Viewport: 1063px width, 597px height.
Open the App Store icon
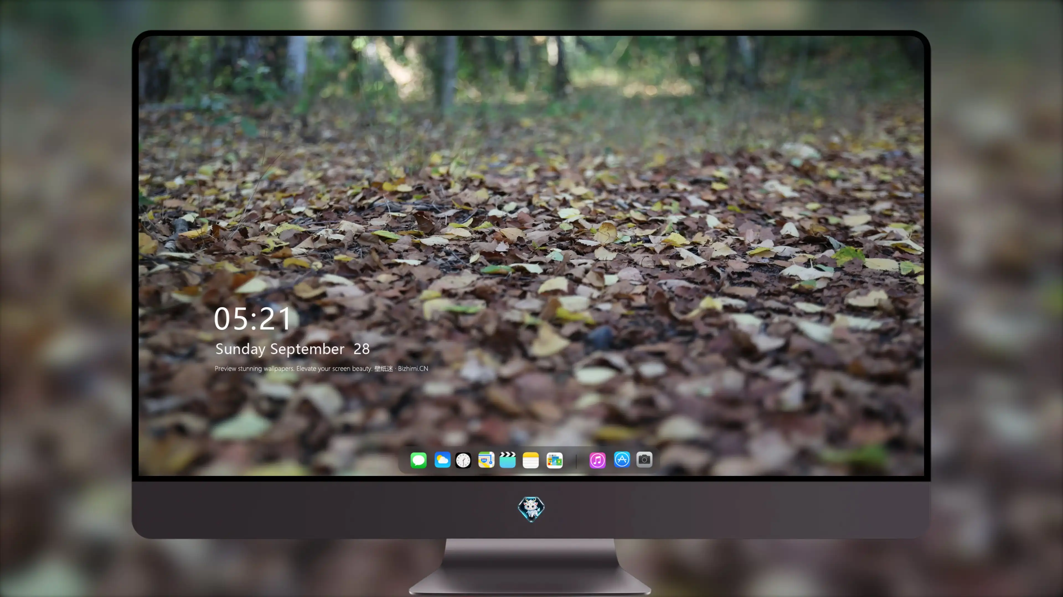pos(622,459)
